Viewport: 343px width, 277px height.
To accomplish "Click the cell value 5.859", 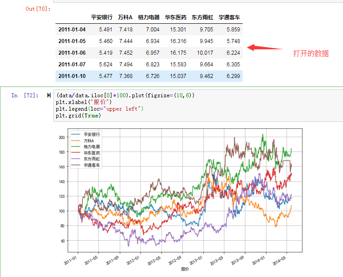I will point(233,30).
